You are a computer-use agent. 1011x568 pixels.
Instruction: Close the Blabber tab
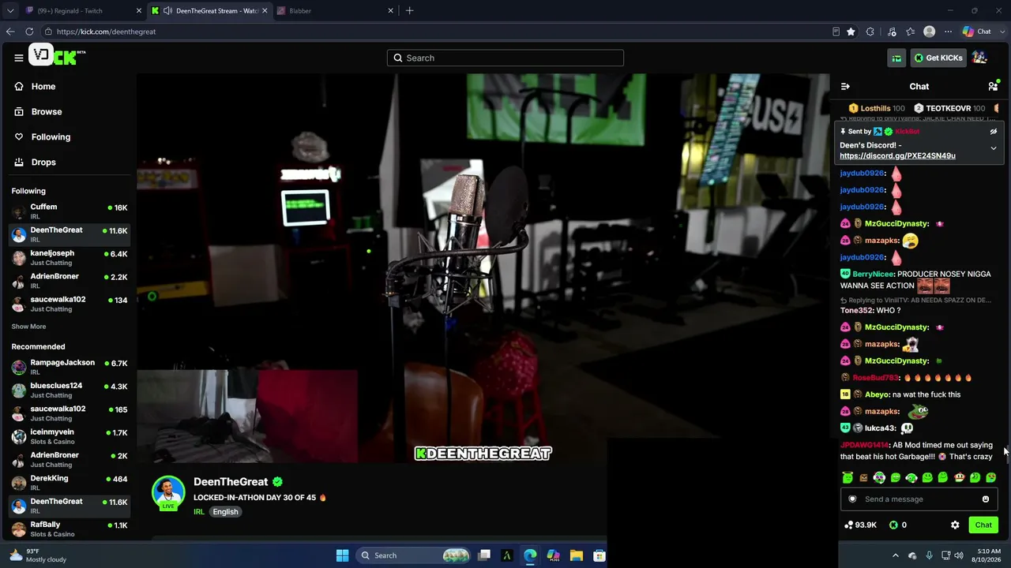[390, 10]
